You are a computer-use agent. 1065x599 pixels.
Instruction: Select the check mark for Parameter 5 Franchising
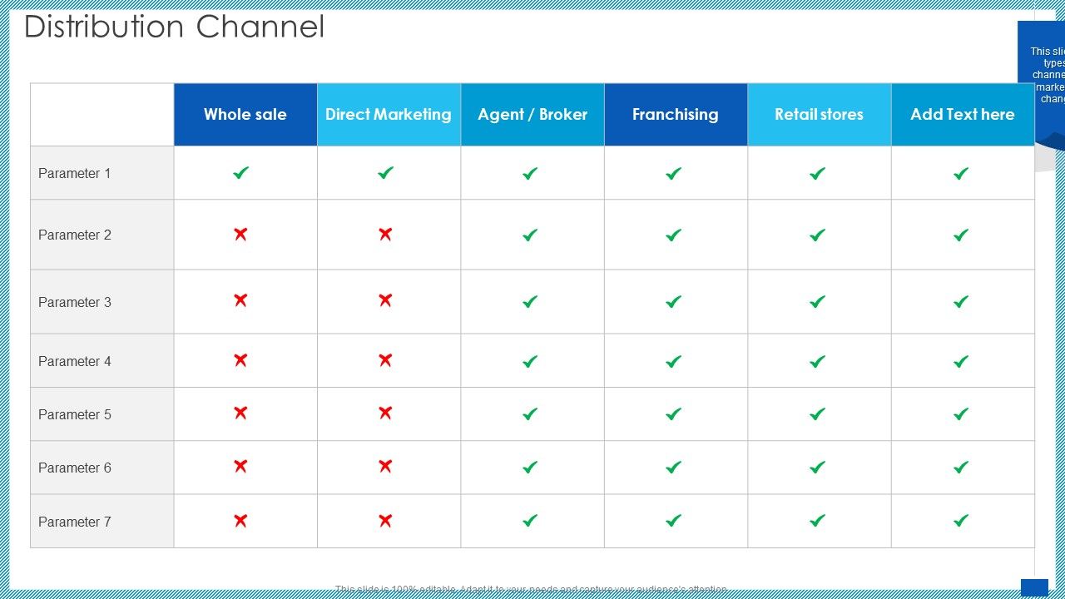(x=674, y=413)
